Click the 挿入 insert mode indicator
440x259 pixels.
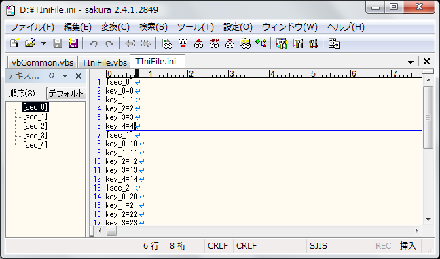[407, 246]
